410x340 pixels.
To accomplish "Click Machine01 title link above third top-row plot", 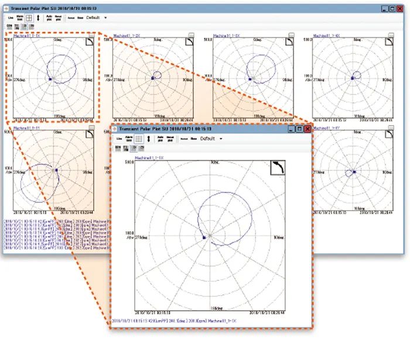I will pos(227,36).
